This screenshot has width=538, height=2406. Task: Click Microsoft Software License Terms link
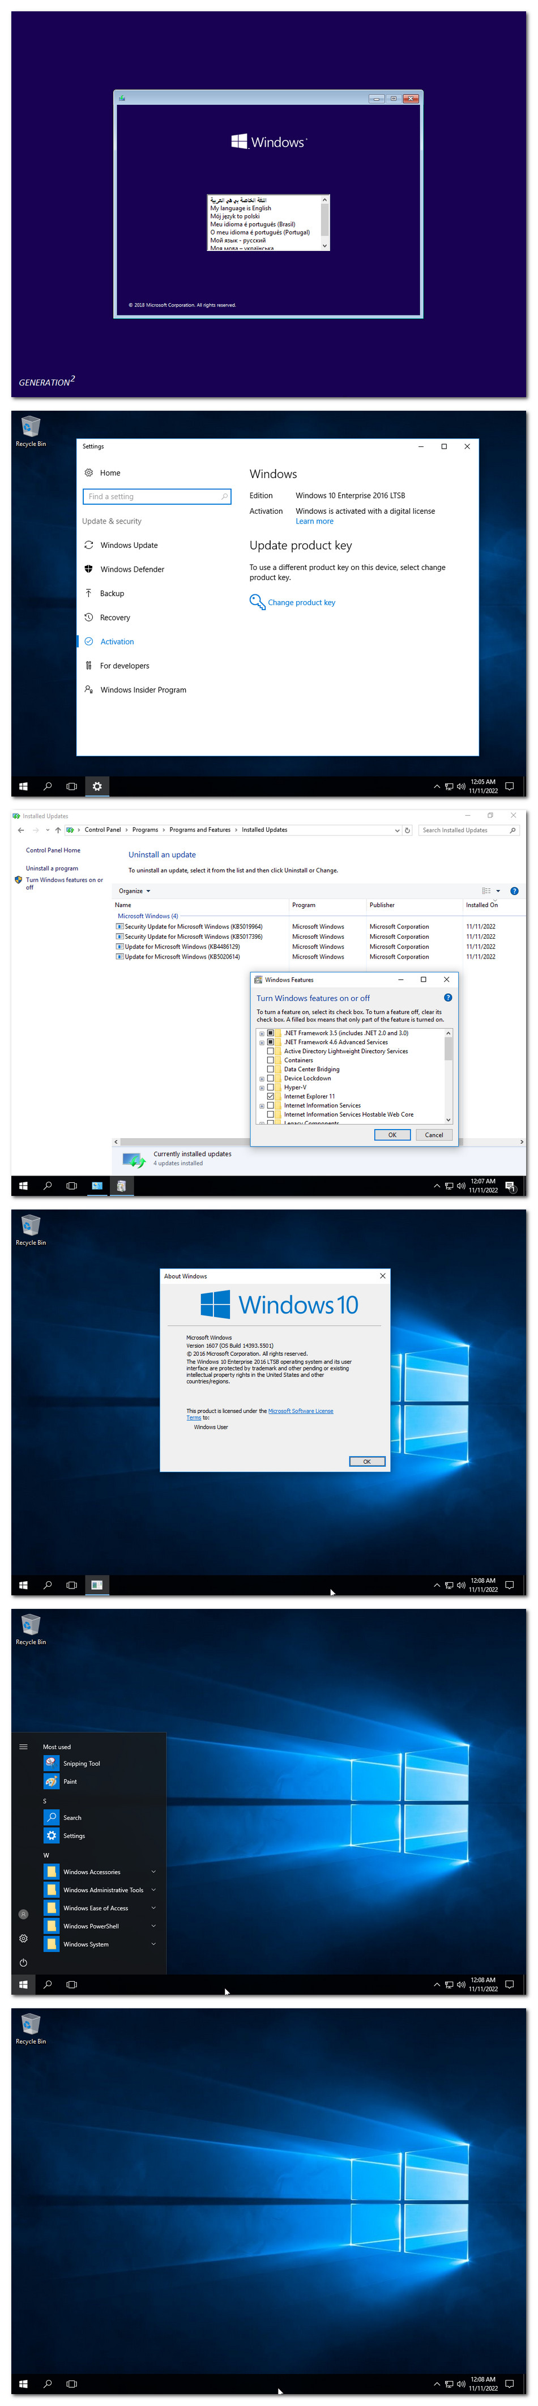click(260, 1413)
